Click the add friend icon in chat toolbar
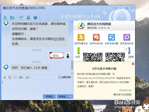The width and height of the screenshot is (149, 112). tap(5, 18)
